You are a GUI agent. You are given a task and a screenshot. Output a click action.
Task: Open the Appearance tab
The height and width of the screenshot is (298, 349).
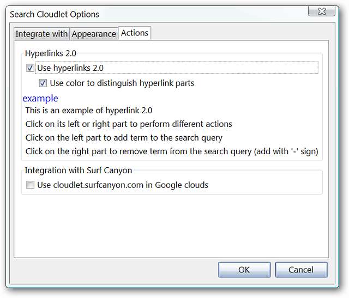point(94,34)
